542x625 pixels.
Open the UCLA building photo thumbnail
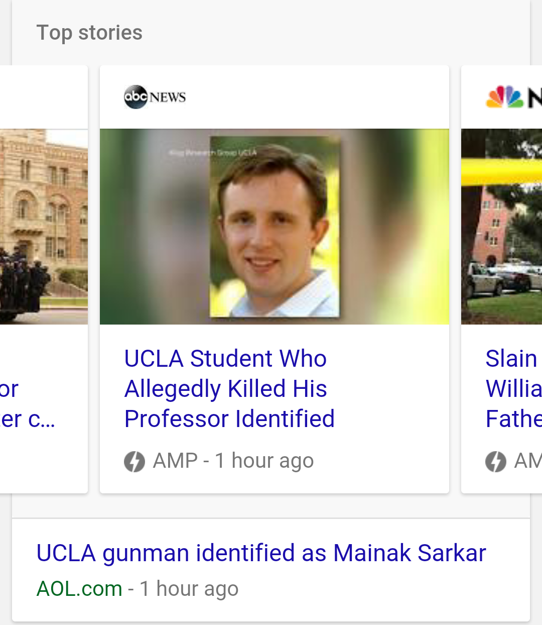(x=44, y=227)
